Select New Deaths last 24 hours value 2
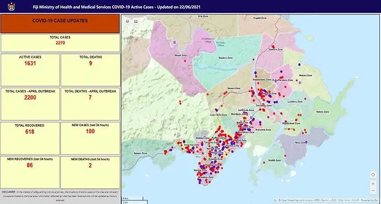Image resolution: width=381 pixels, height=204 pixels. tap(90, 165)
